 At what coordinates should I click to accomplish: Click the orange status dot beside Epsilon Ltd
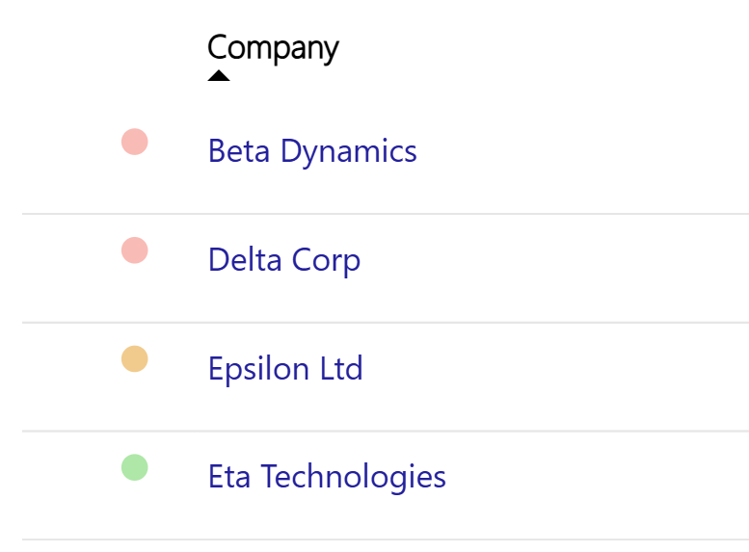pos(134,359)
